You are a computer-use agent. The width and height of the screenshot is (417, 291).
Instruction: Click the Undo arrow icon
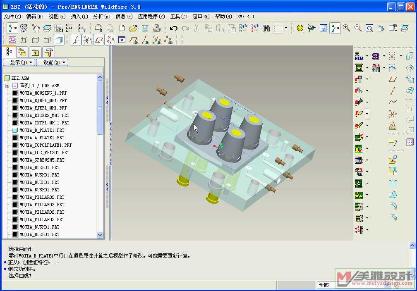(x=174, y=28)
